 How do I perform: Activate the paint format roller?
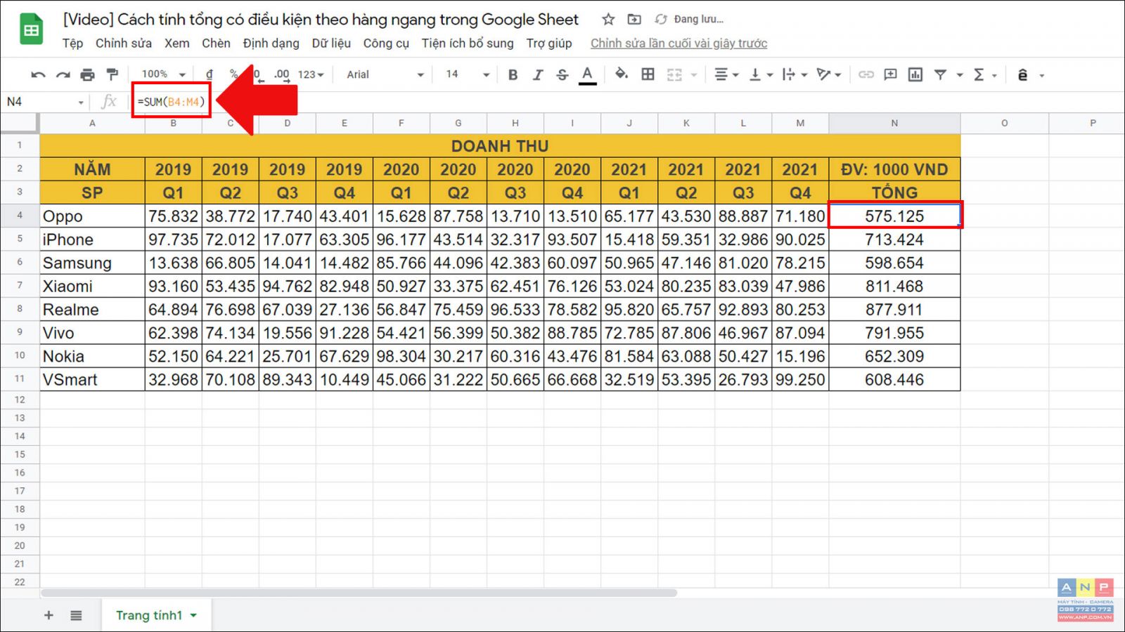(x=112, y=74)
